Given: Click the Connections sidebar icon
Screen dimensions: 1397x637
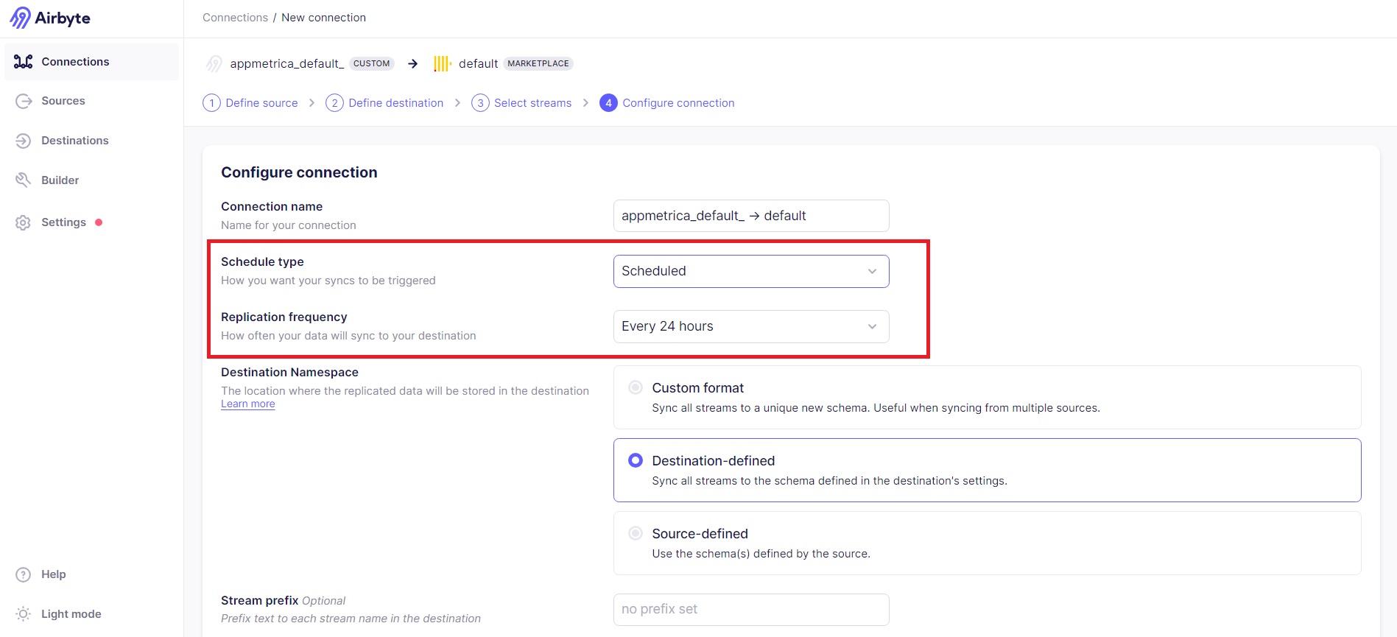Looking at the screenshot, I should pyautogui.click(x=24, y=62).
